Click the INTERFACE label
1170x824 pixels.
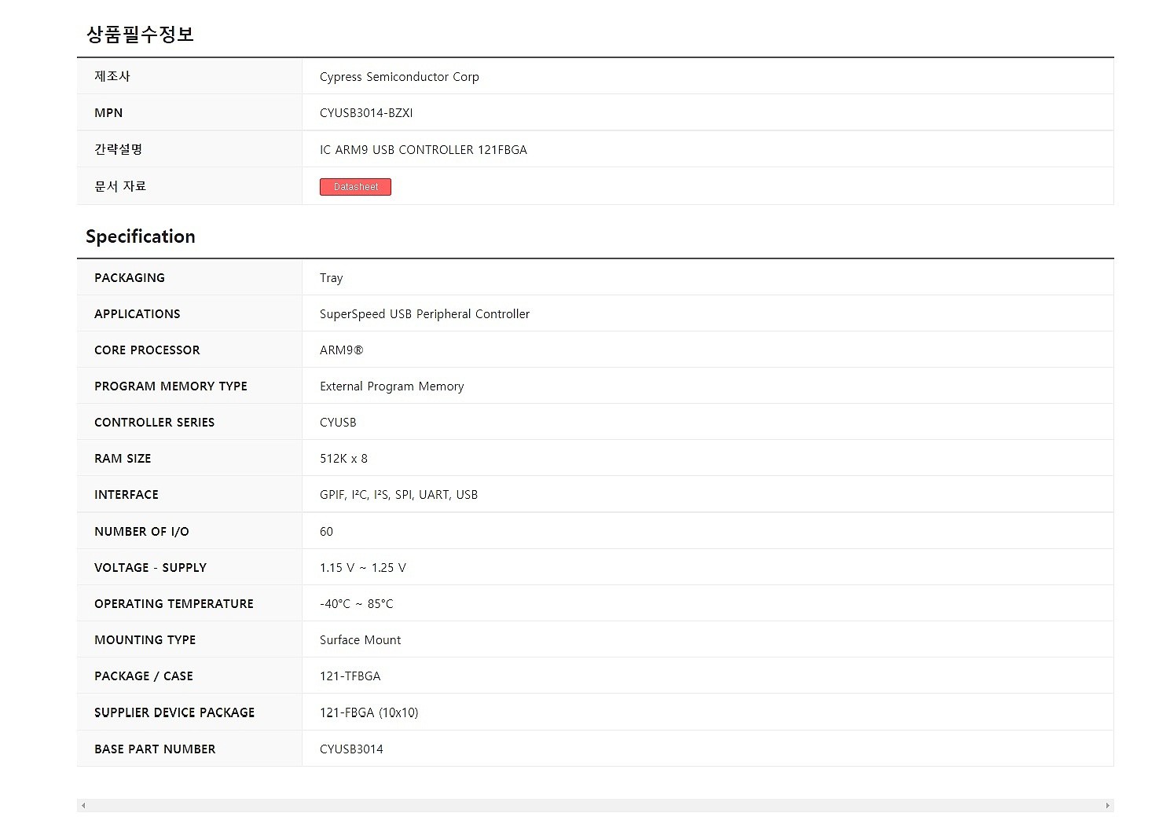tap(127, 495)
